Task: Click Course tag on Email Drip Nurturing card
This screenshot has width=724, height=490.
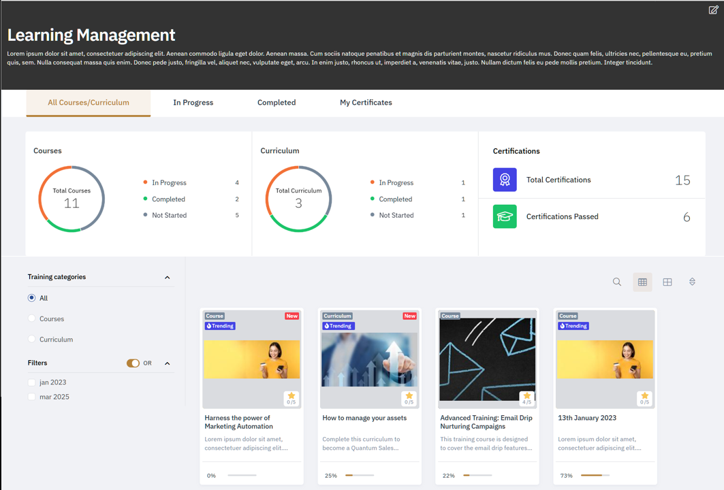Action: pos(450,316)
